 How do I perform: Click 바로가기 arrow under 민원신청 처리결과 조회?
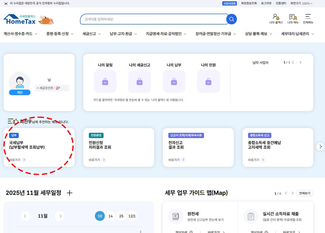point(104,160)
